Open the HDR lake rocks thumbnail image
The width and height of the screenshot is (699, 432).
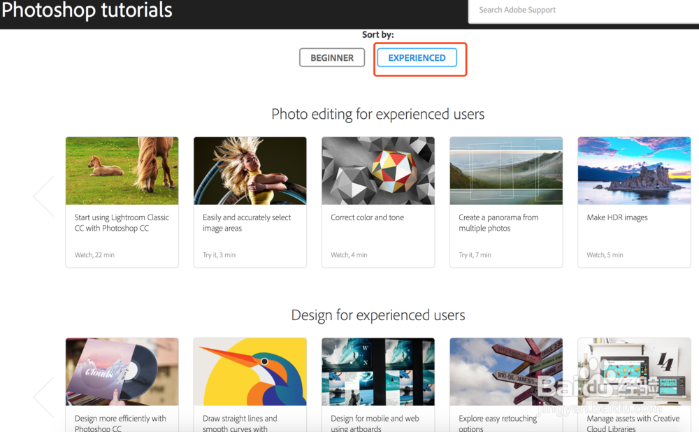tap(634, 171)
